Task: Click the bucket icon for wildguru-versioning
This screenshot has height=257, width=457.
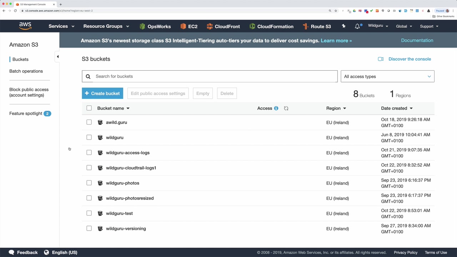Action: click(100, 228)
